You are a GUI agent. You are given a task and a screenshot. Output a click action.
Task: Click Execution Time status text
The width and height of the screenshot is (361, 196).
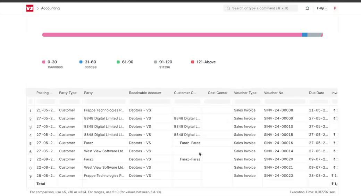312,192
